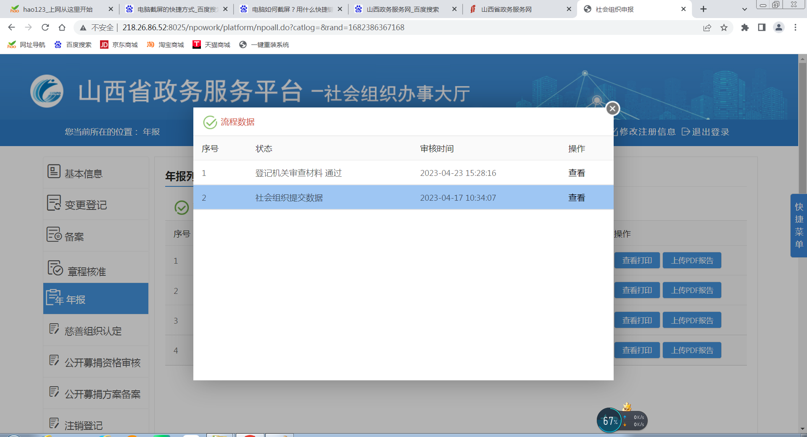Click 查看 for 社会组织提交数据 row
The width and height of the screenshot is (807, 437).
(x=576, y=198)
